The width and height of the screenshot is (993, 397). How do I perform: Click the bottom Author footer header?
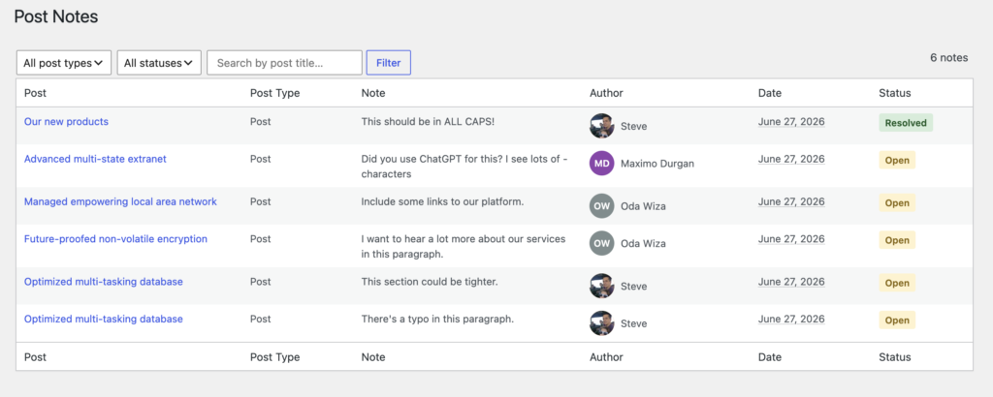click(x=606, y=357)
